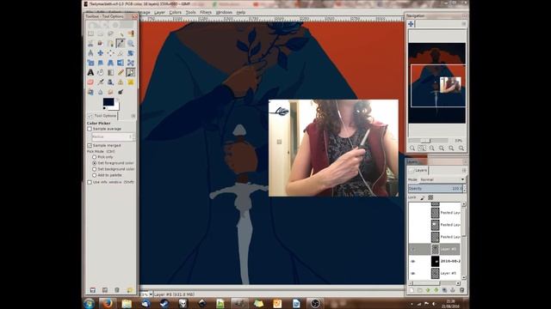Open the Tool Options tab menu arrow
This screenshot has width=551, height=309.
click(x=133, y=116)
